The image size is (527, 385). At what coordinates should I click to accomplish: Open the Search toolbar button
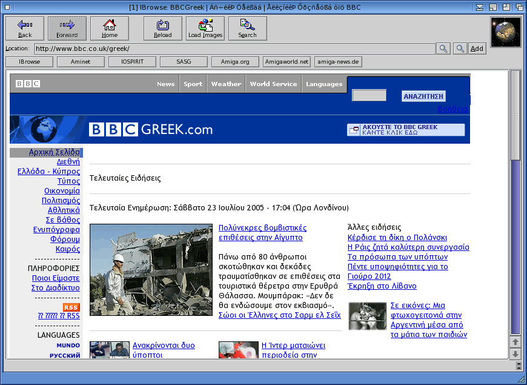247,28
